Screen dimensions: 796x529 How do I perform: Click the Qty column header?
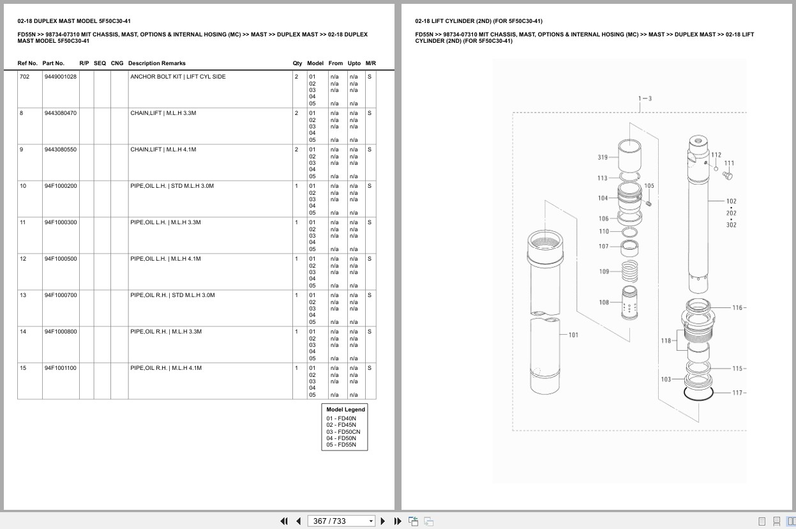click(297, 63)
